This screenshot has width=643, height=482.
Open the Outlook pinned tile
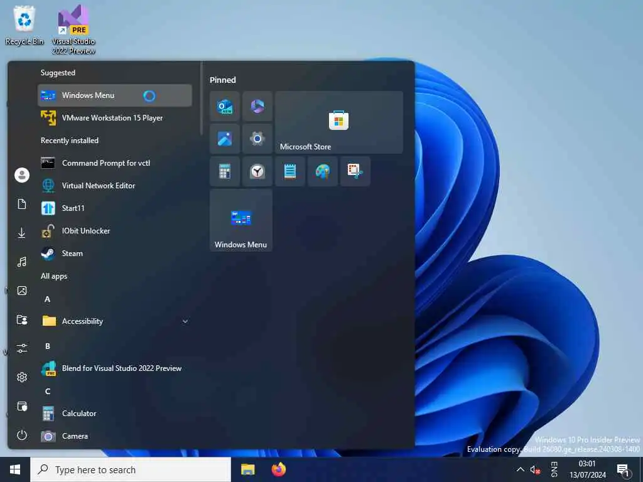225,107
